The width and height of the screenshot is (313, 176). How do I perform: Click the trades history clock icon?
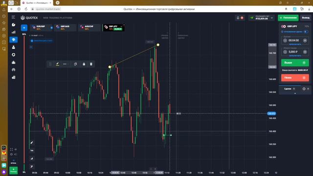[x=304, y=89]
